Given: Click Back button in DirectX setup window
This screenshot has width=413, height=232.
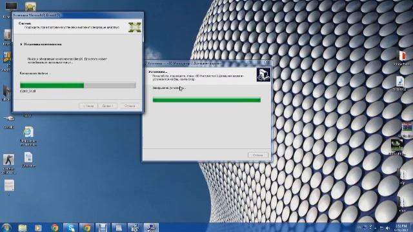Looking at the screenshot, I should (88, 106).
